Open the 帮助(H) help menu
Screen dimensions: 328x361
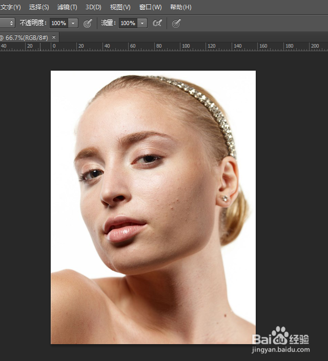coord(180,7)
